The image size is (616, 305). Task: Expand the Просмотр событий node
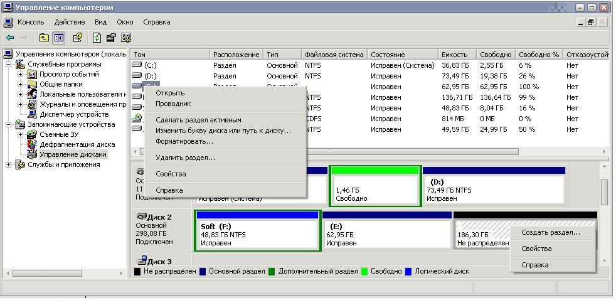point(21,74)
